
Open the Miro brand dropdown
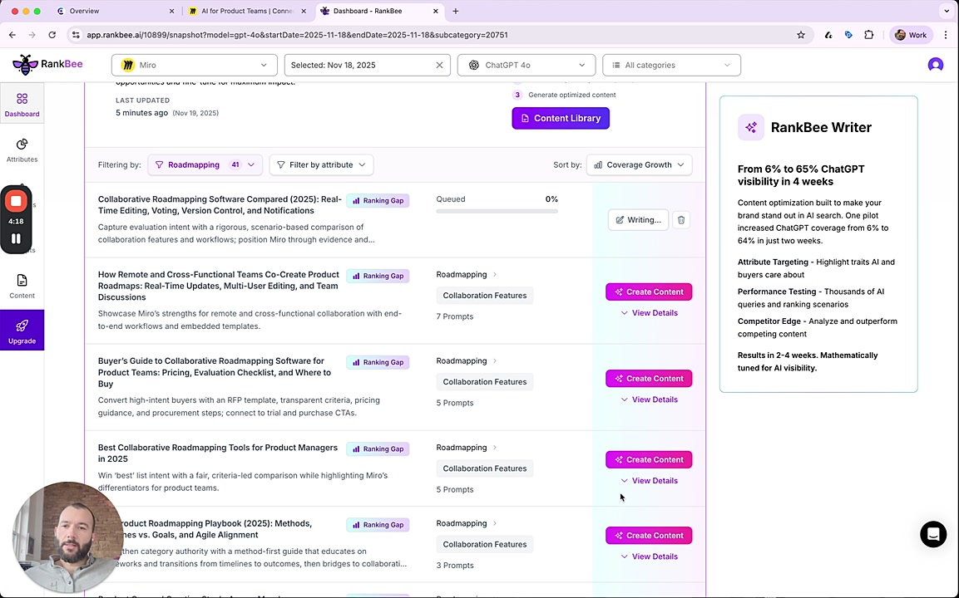[195, 65]
